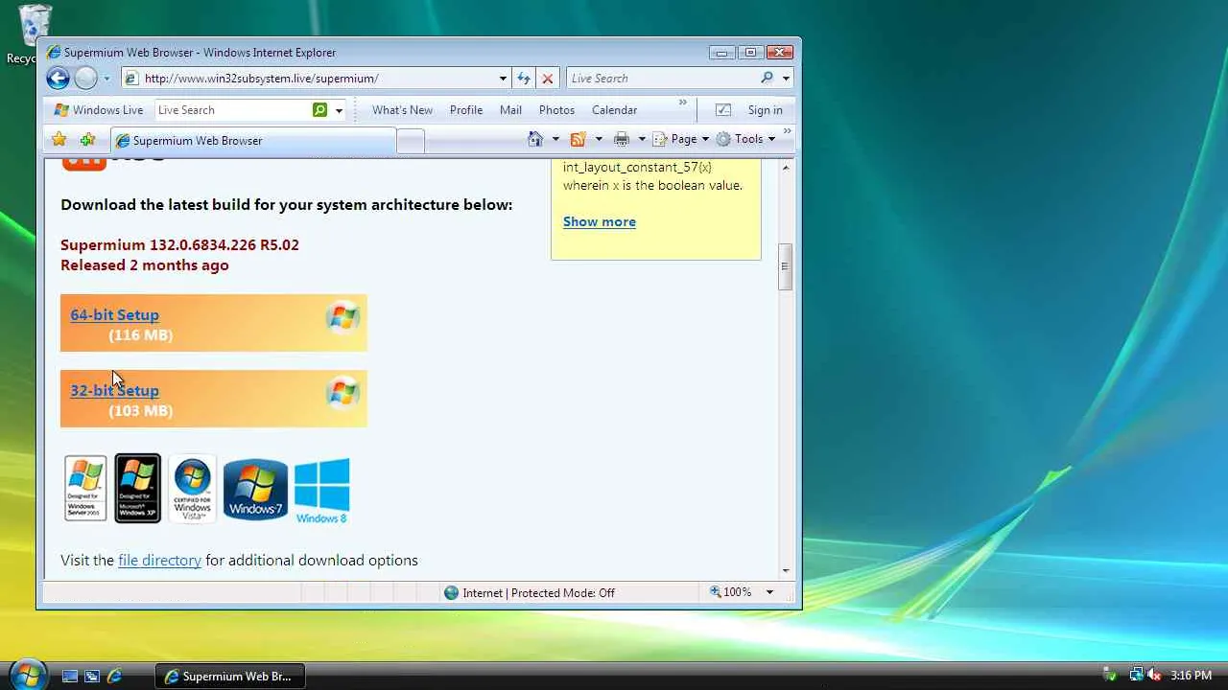This screenshot has height=690, width=1228.
Task: Expand the Windows Live search dropdown arrow
Action: pos(339,110)
